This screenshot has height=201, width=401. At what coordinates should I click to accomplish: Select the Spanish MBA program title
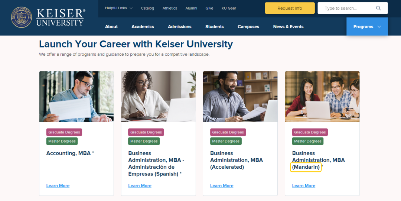156,163
